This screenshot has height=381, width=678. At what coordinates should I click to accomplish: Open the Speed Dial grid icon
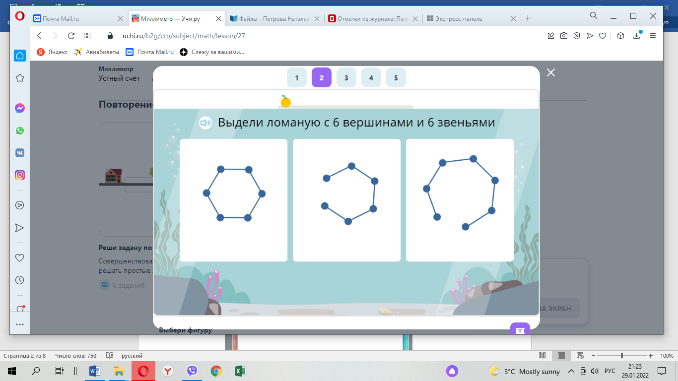87,36
